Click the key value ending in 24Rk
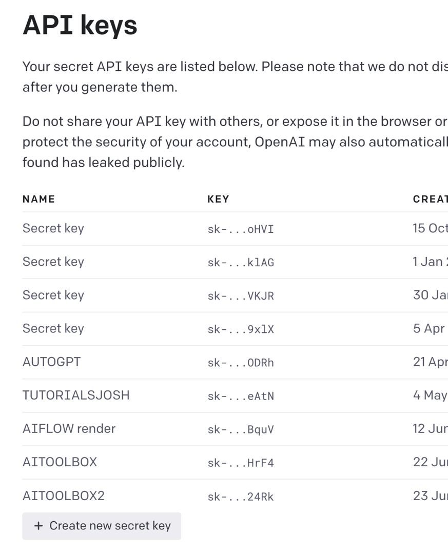This screenshot has width=448, height=554. 241,497
